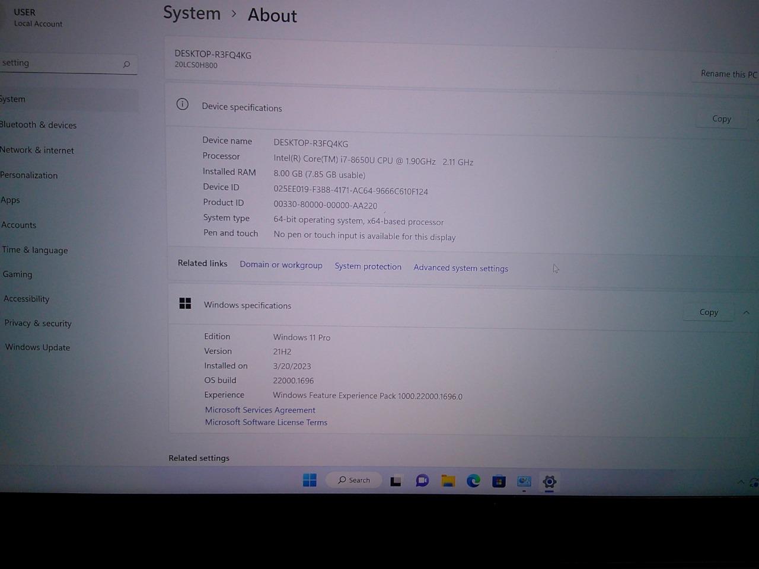Click the Settings gear on the taskbar
This screenshot has height=569, width=759.
coord(550,482)
